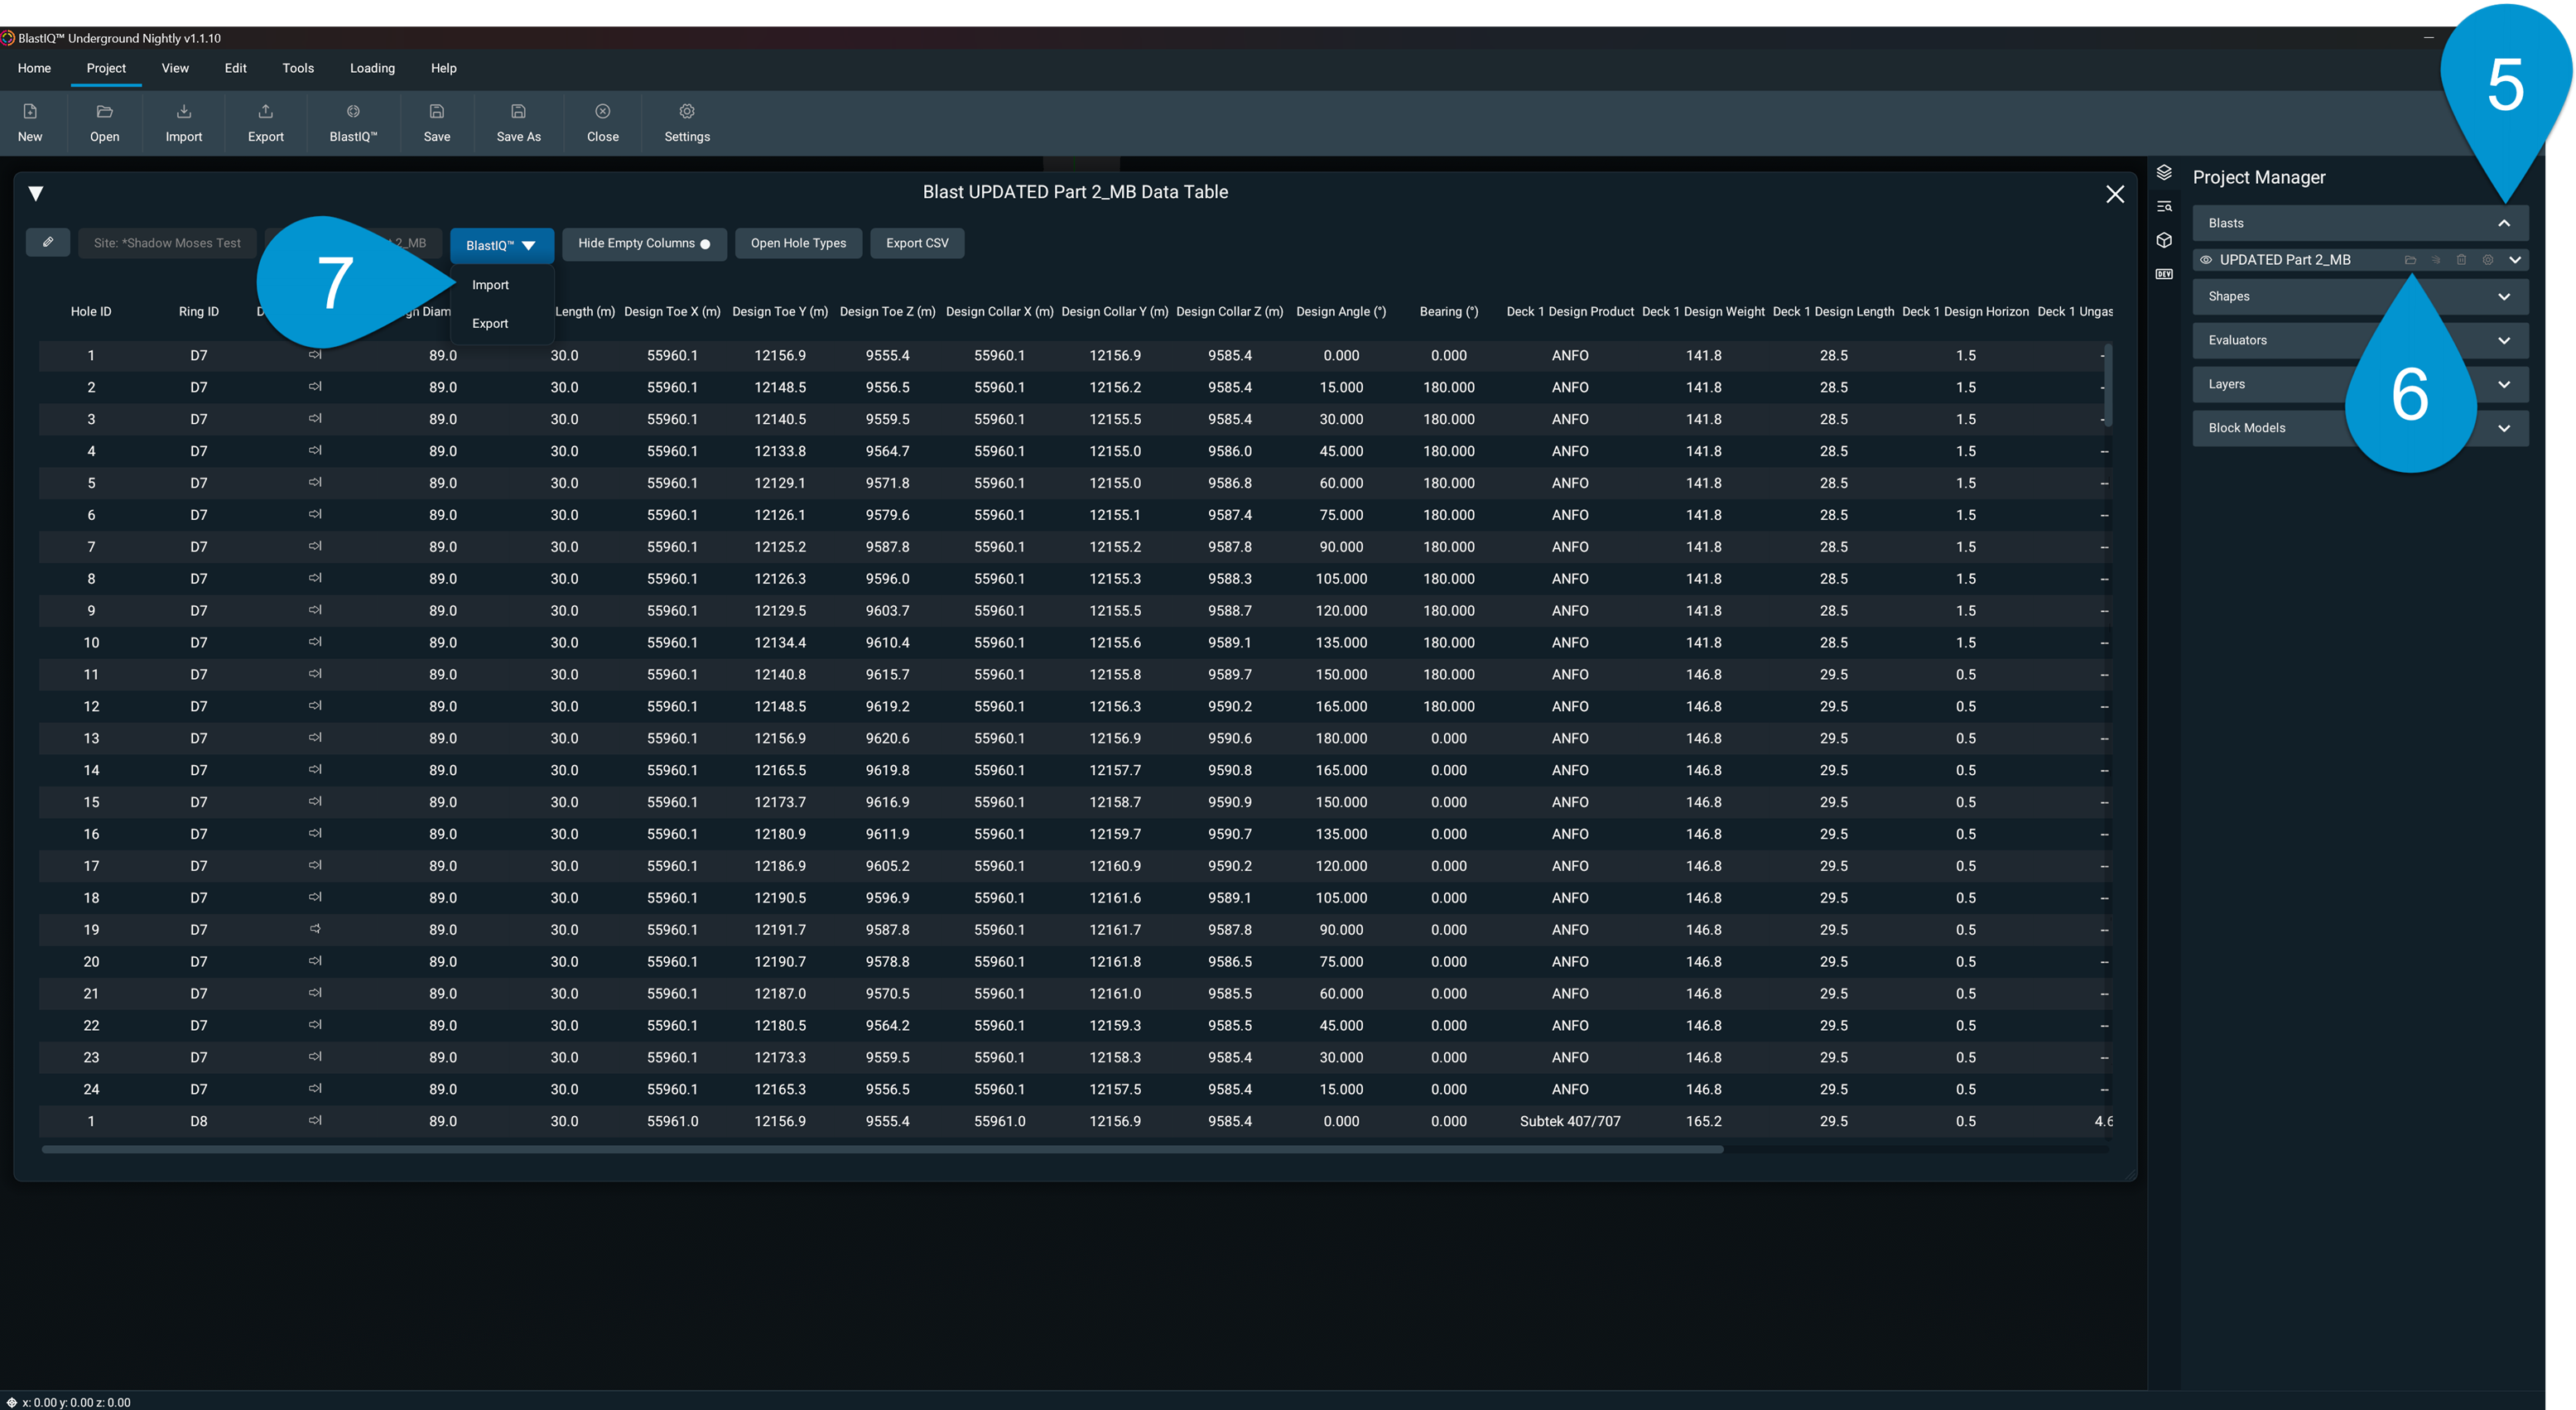
Task: Click the BlastIQ toolbar icon
Action: click(353, 111)
